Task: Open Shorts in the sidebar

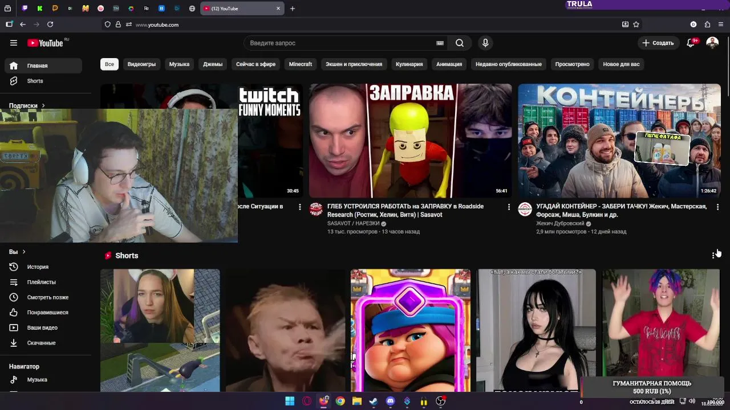Action: pos(43,81)
